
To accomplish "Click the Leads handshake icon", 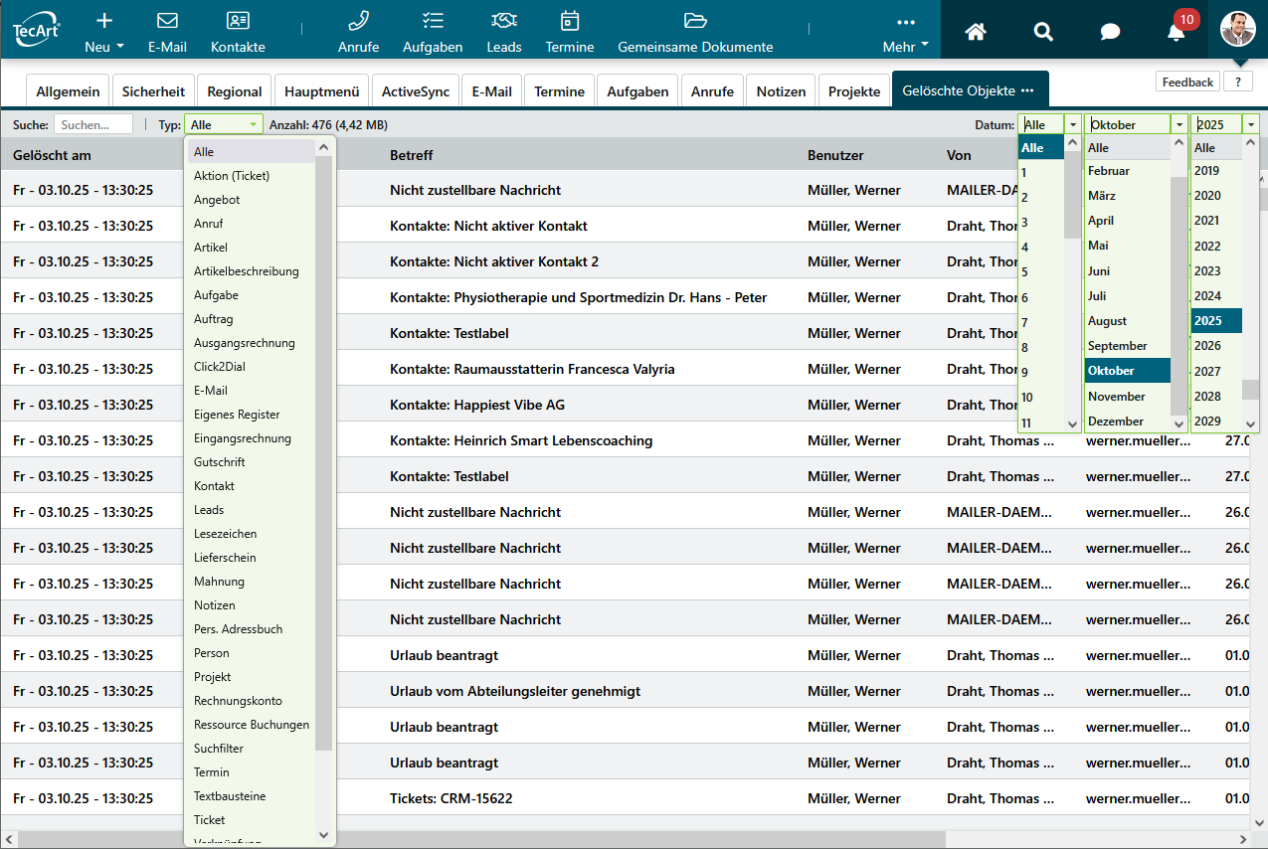I will click(504, 21).
